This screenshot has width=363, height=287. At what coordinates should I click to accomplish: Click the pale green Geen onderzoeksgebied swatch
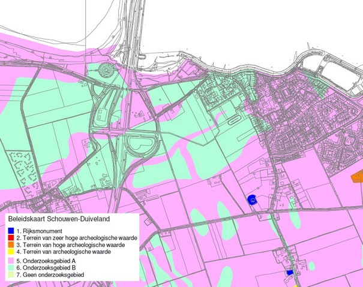tap(11, 275)
